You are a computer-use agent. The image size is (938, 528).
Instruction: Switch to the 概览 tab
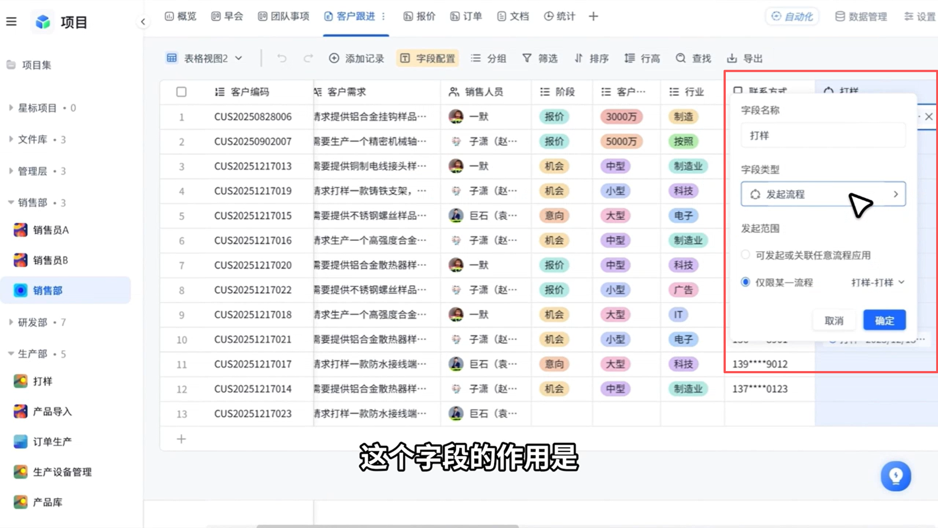coord(181,16)
